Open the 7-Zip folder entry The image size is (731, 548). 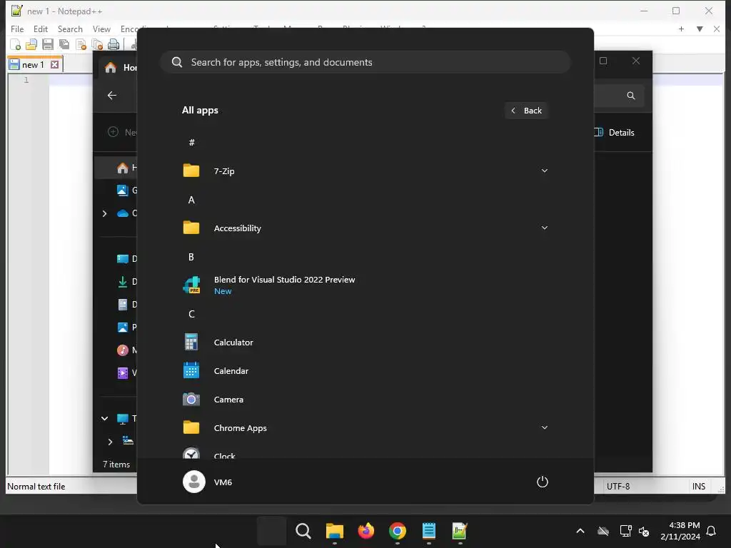(365, 171)
